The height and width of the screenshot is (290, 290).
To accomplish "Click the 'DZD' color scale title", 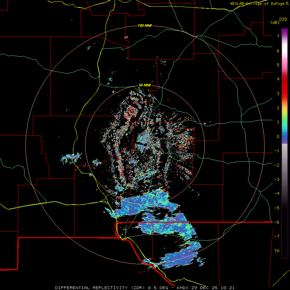I will pos(283,19).
